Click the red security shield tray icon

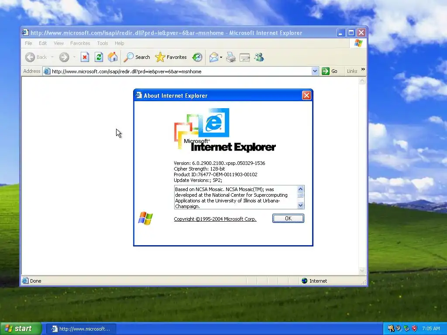415,329
